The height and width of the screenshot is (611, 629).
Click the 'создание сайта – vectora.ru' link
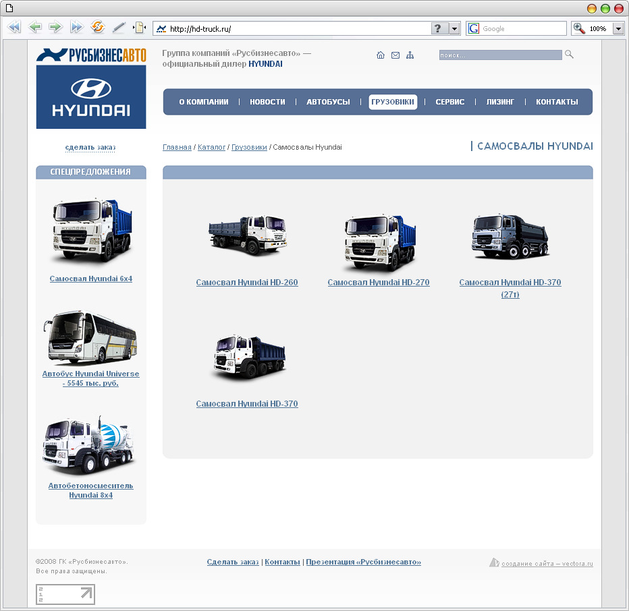547,564
